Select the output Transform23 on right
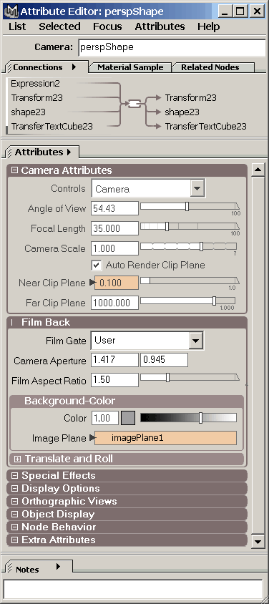 pyautogui.click(x=190, y=98)
